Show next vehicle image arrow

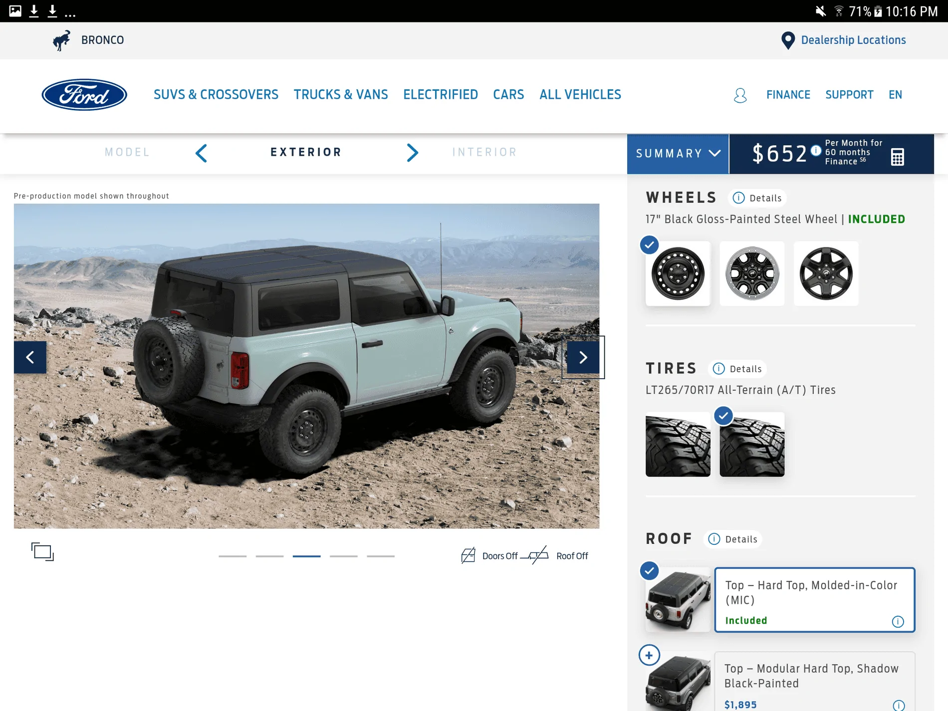583,357
